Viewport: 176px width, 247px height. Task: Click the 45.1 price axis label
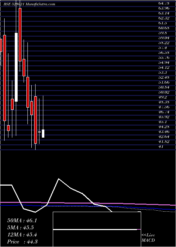coord(163,122)
